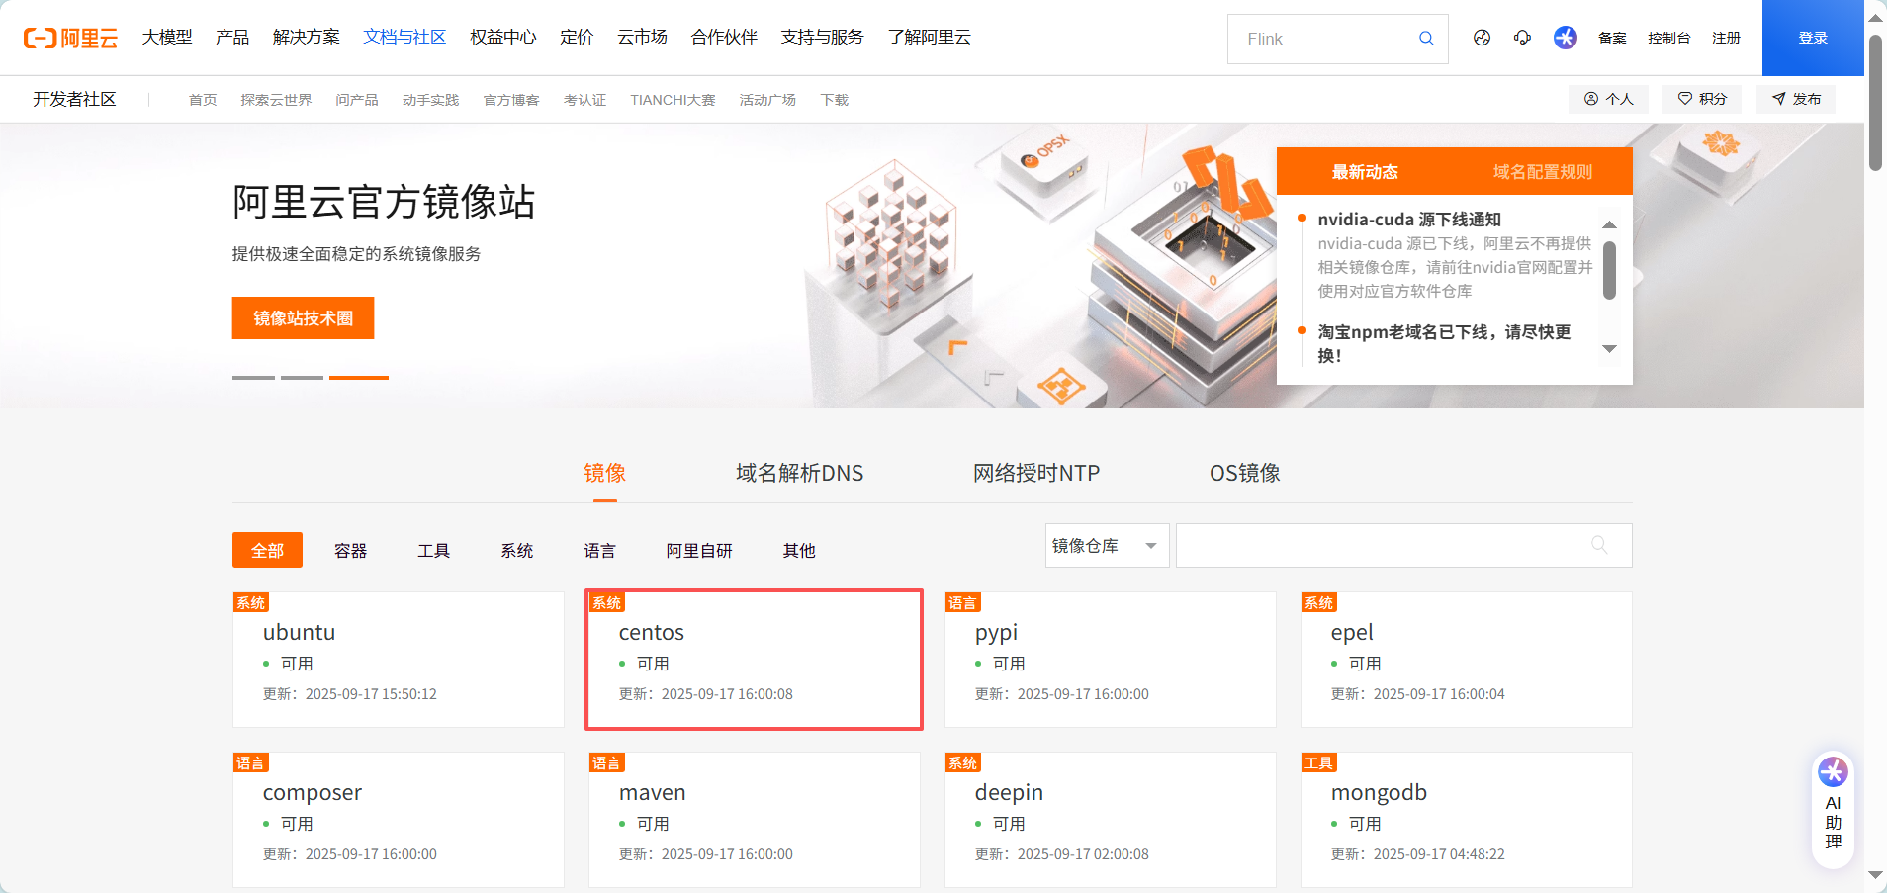Open 支持与服务 in top navigation
The height and width of the screenshot is (893, 1887).
(x=822, y=38)
